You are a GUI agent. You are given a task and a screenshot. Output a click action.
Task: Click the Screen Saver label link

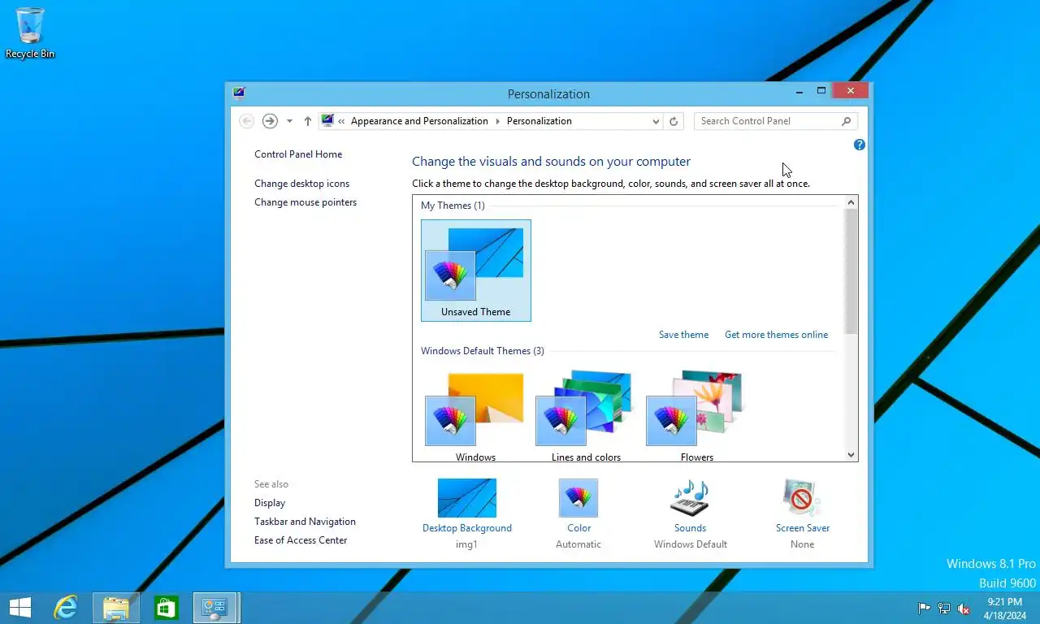[x=803, y=528]
